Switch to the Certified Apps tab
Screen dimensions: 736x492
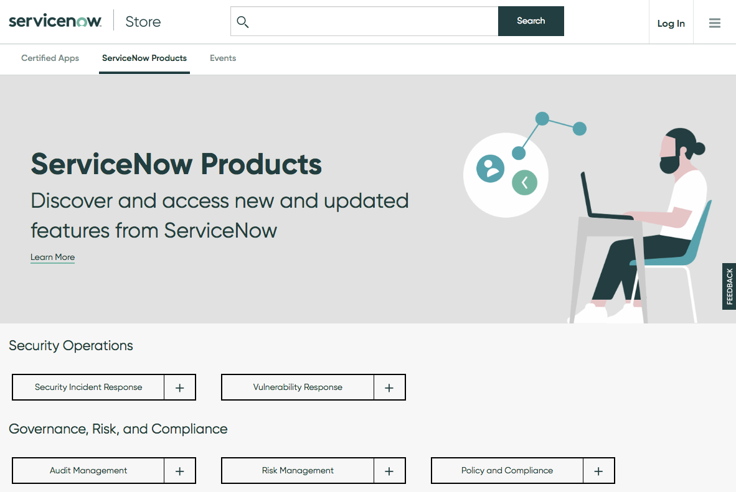[50, 58]
